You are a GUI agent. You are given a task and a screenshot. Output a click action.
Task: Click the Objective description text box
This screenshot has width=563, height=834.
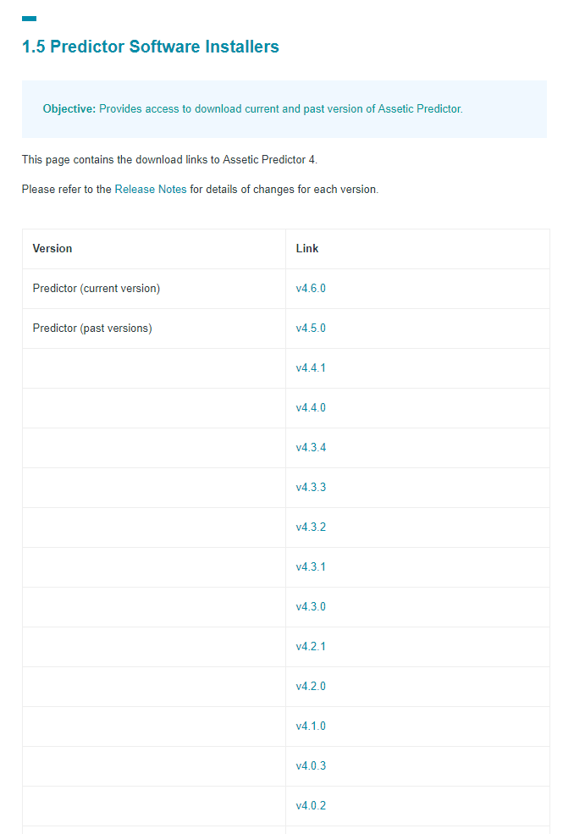[284, 109]
